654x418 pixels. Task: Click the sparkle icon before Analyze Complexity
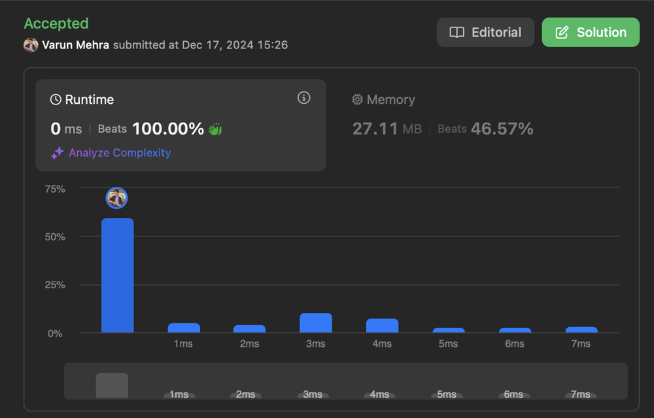point(57,153)
